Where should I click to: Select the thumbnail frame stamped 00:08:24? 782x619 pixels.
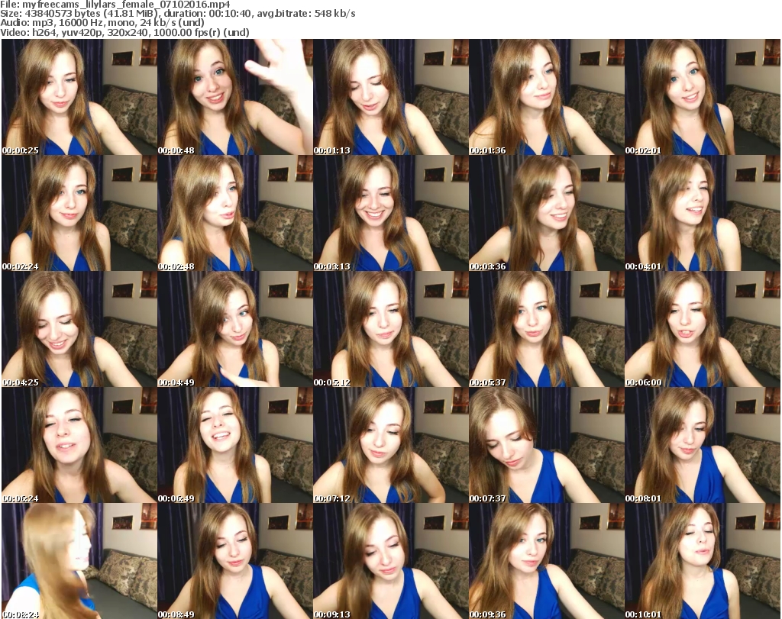79,561
